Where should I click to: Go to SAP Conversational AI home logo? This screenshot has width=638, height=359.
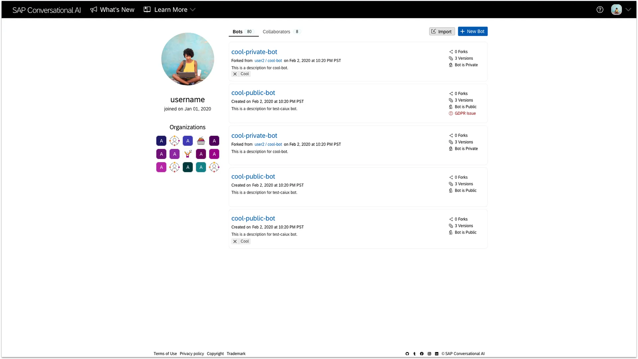pyautogui.click(x=47, y=10)
